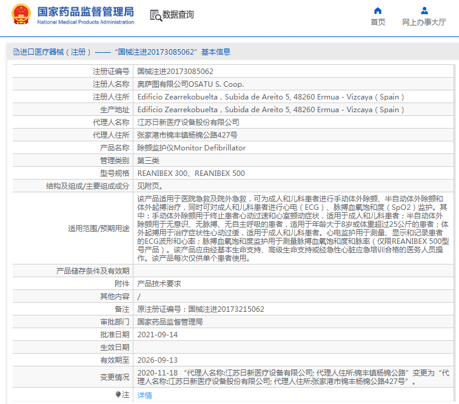Open the 详情 link
The width and height of the screenshot is (459, 404).
tap(144, 395)
